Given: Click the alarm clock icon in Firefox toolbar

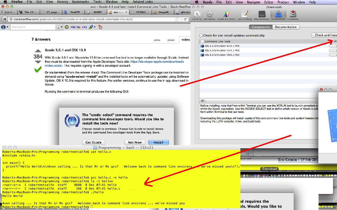Looking at the screenshot, I should 100,27.
